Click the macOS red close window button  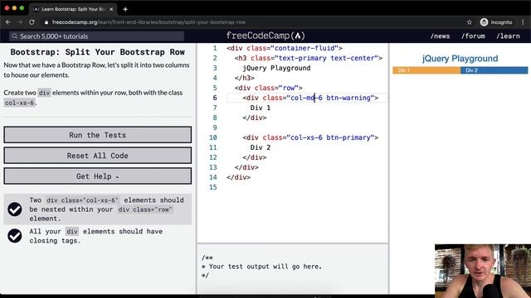tap(7, 7)
